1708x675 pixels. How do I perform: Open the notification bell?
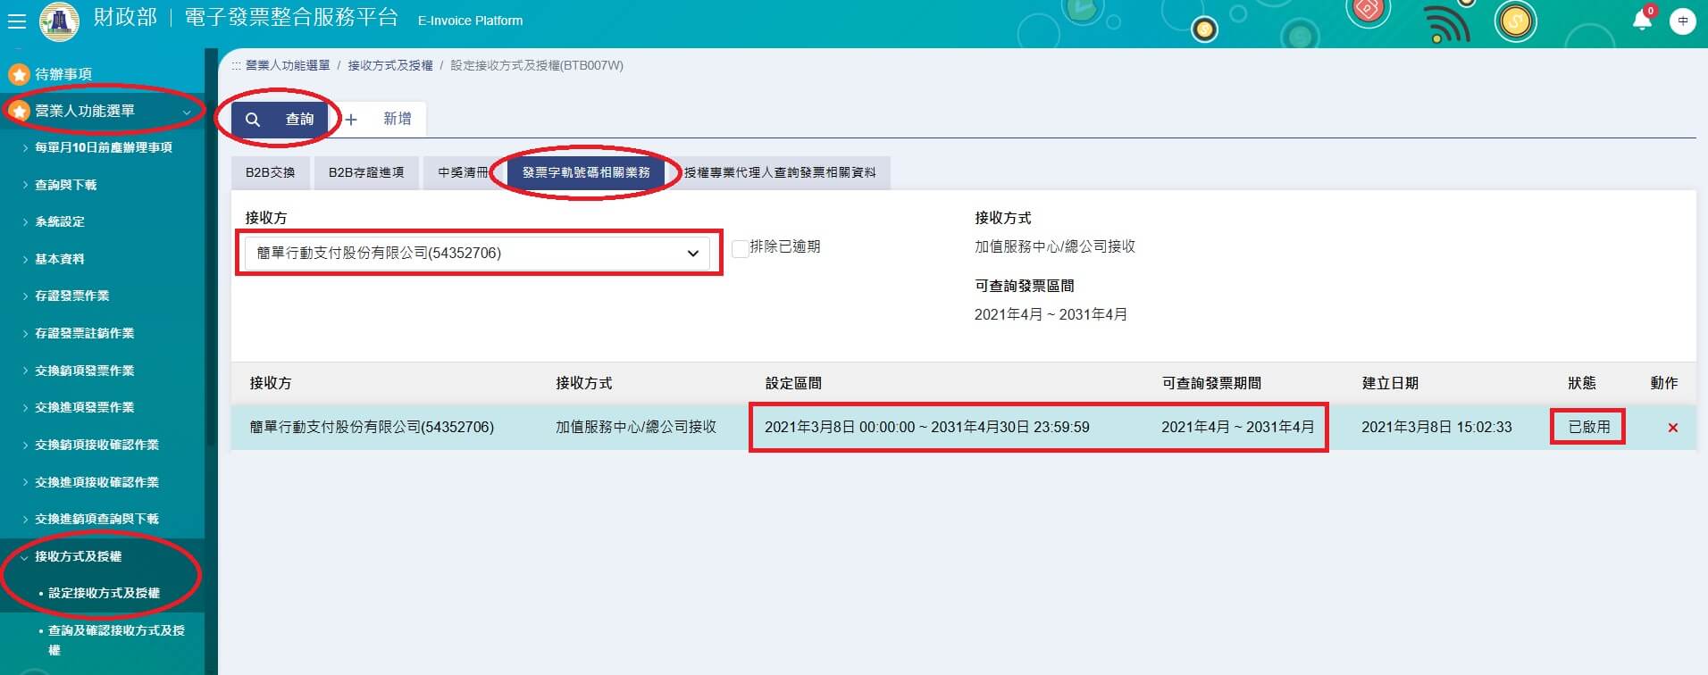[x=1641, y=21]
